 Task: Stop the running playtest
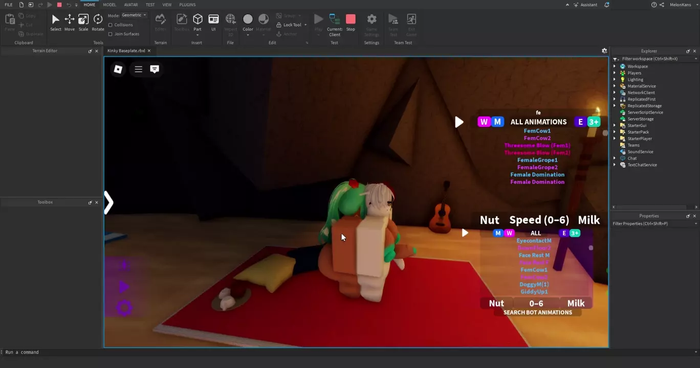(351, 22)
